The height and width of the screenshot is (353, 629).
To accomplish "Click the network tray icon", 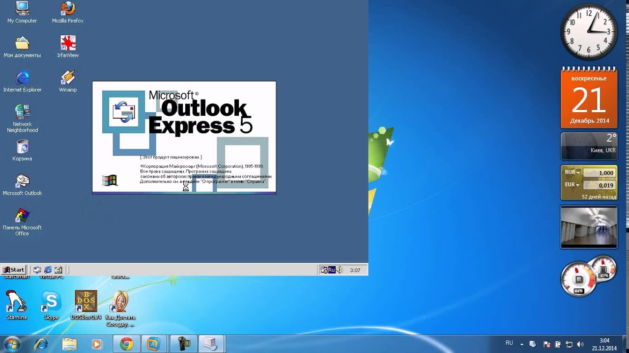I will click(569, 345).
